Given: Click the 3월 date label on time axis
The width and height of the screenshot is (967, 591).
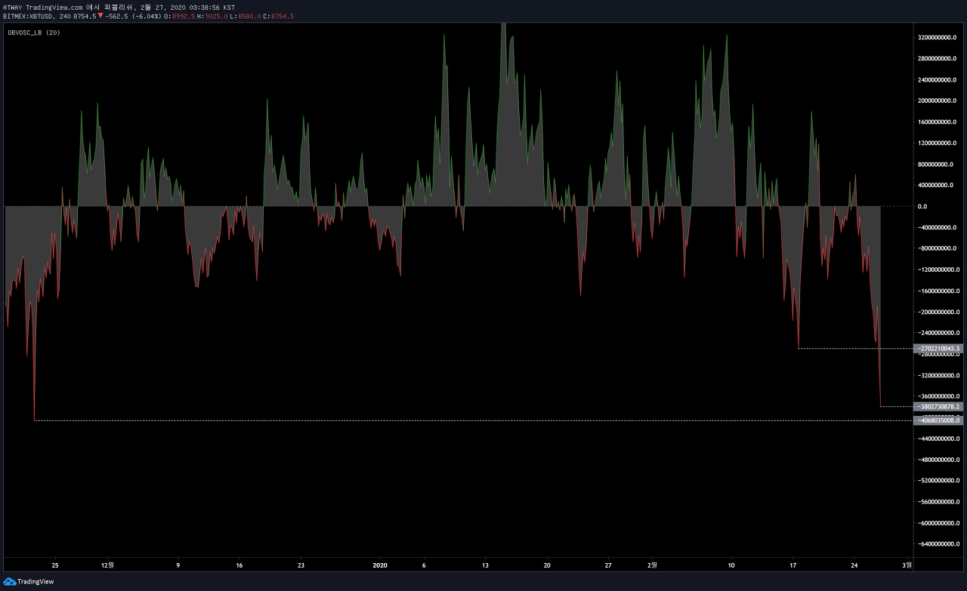Looking at the screenshot, I should tap(907, 564).
